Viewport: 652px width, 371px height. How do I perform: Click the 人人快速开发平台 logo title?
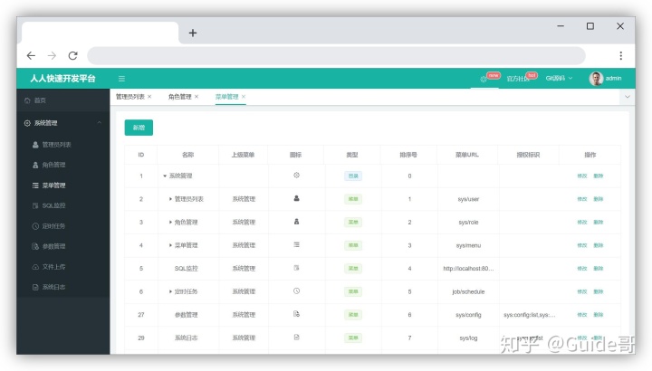(62, 79)
